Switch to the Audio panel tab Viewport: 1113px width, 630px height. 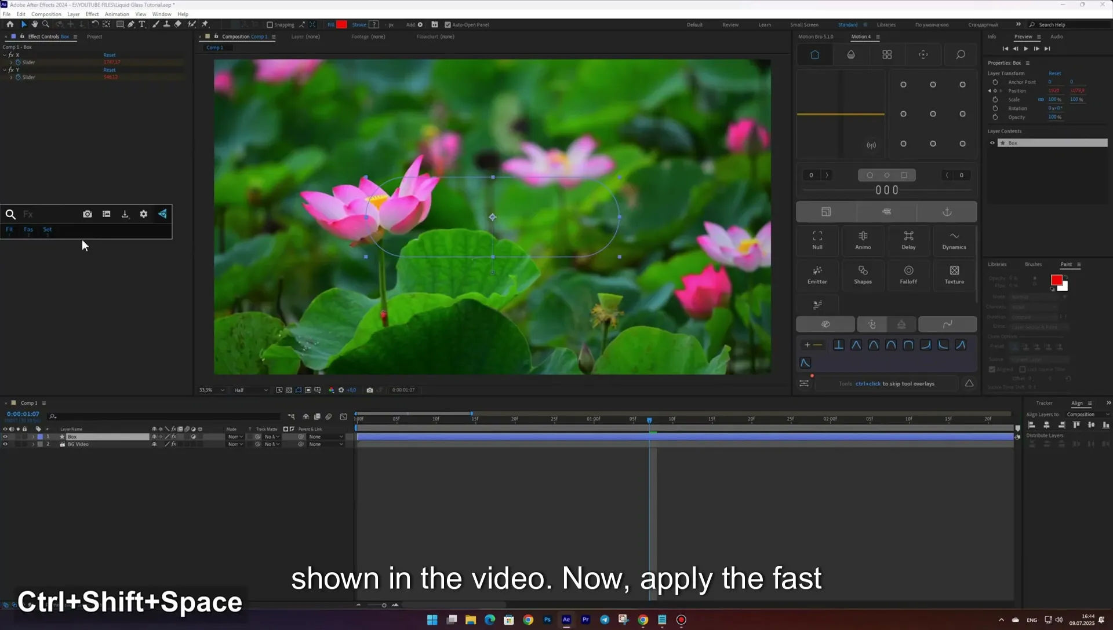tap(1057, 36)
